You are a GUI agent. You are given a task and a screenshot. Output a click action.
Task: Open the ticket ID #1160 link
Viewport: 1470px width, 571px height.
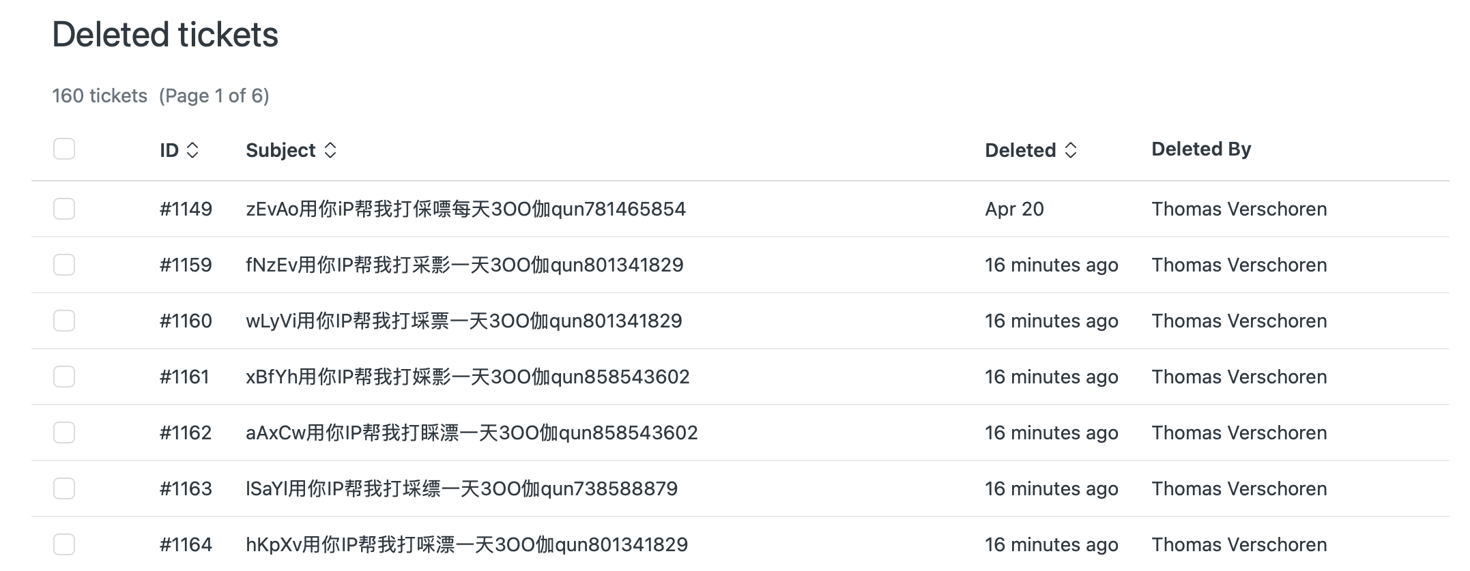tap(186, 321)
